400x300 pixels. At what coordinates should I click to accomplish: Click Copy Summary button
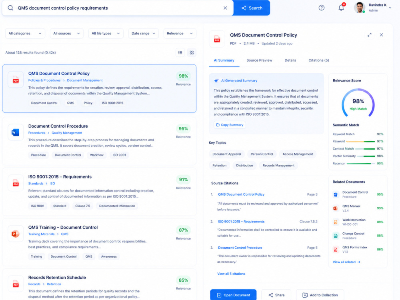(230, 125)
